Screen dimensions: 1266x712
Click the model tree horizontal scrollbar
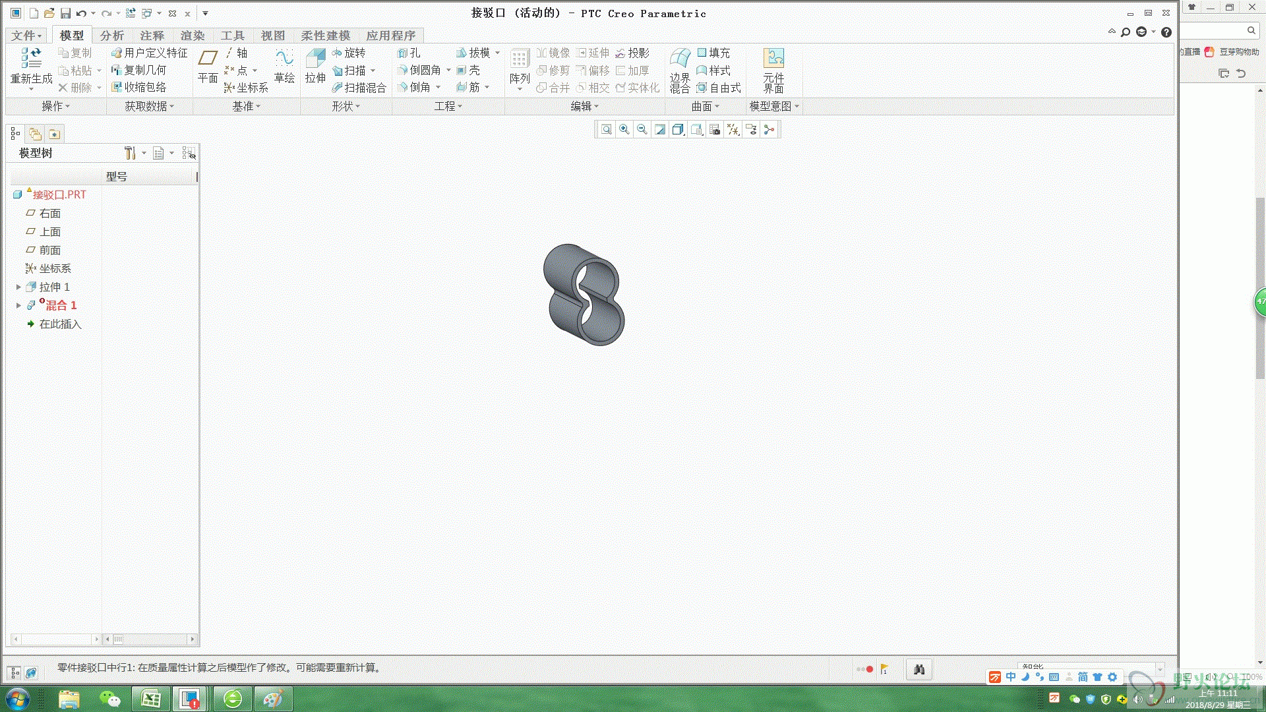[x=56, y=639]
